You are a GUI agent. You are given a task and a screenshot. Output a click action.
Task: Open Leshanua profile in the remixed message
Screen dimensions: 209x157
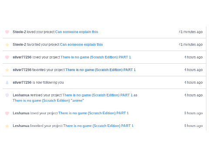[21, 95]
